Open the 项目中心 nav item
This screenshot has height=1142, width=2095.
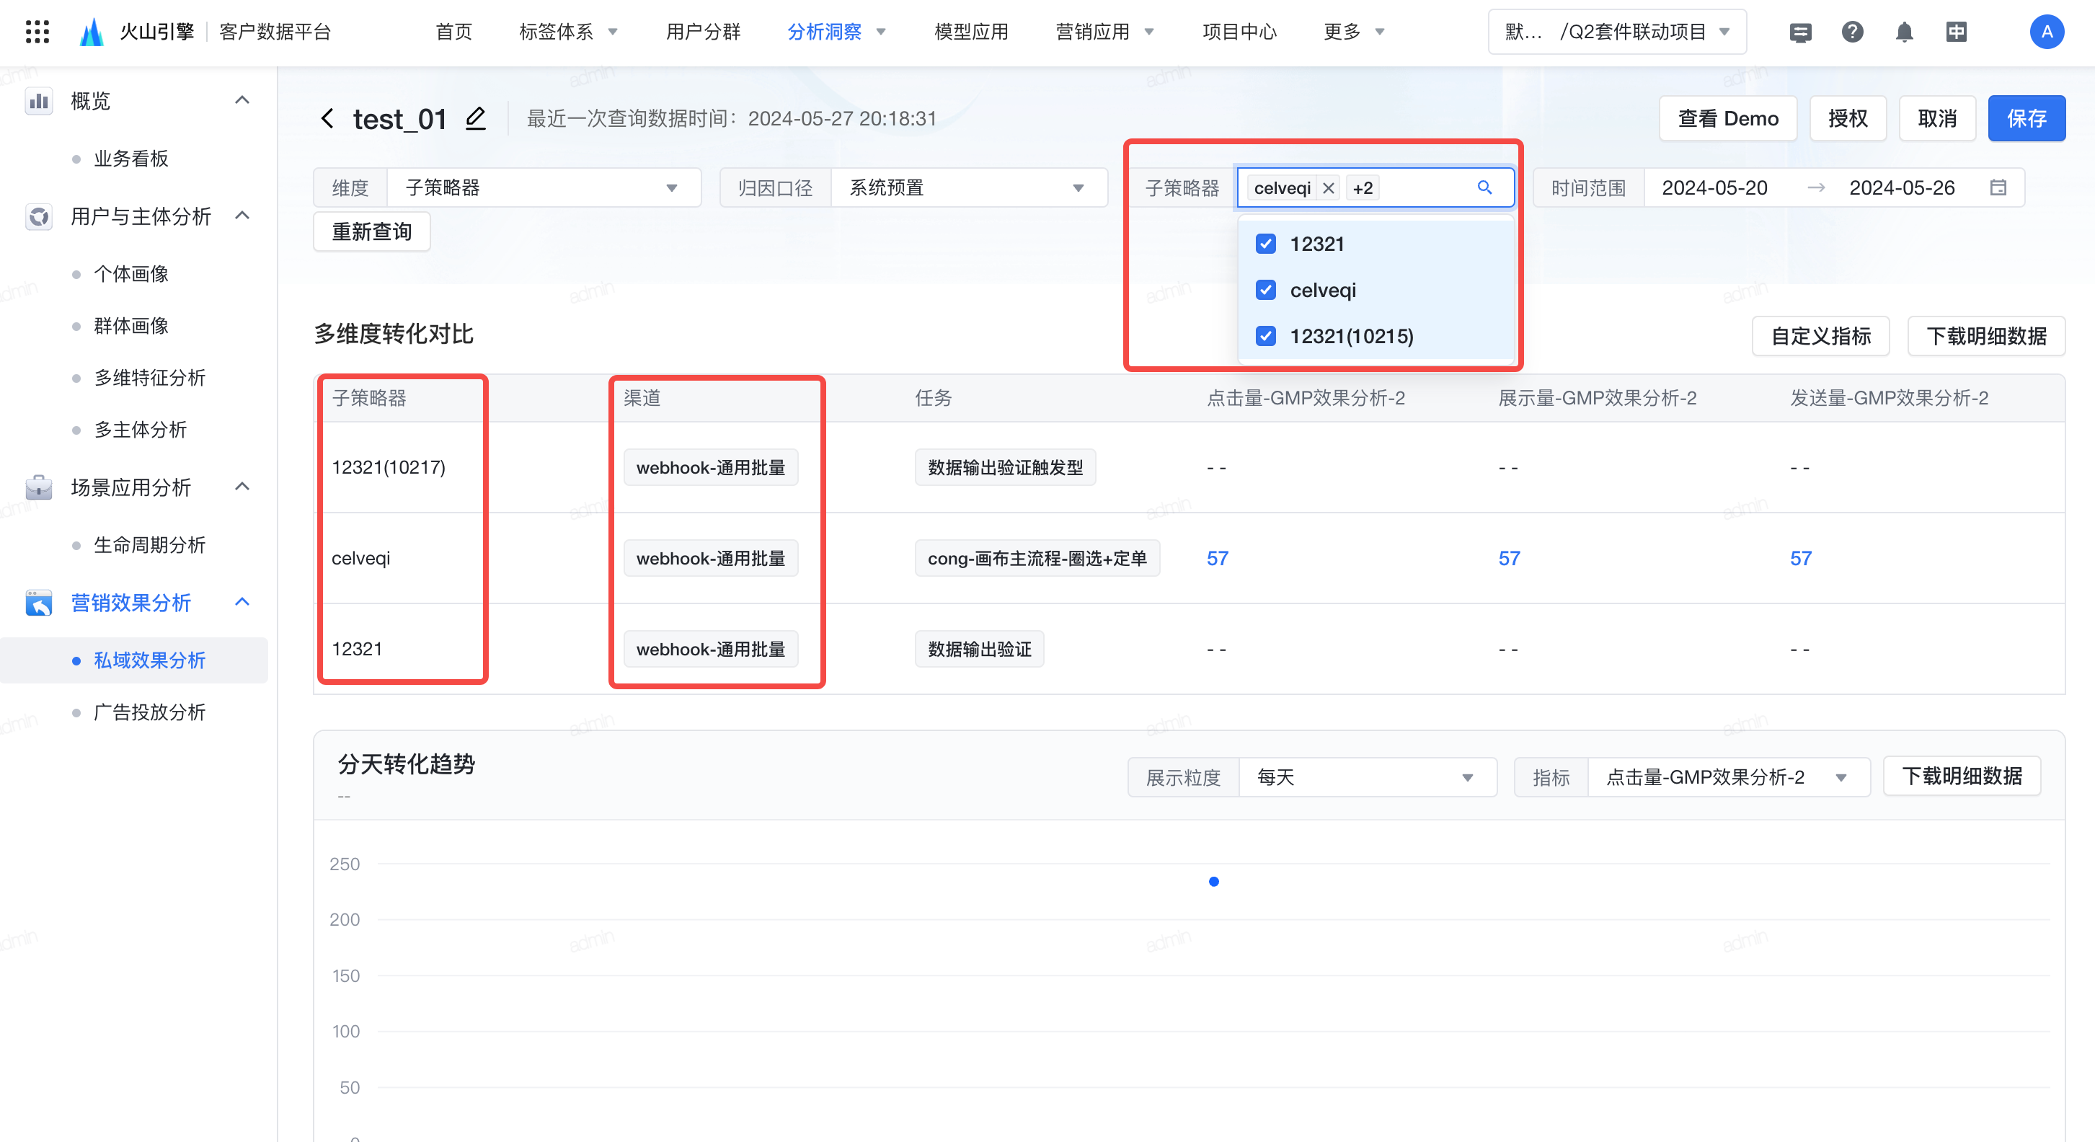1239,32
